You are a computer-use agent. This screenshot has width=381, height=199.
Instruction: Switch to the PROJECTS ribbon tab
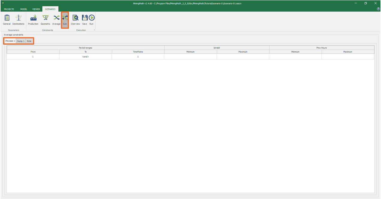9,9
